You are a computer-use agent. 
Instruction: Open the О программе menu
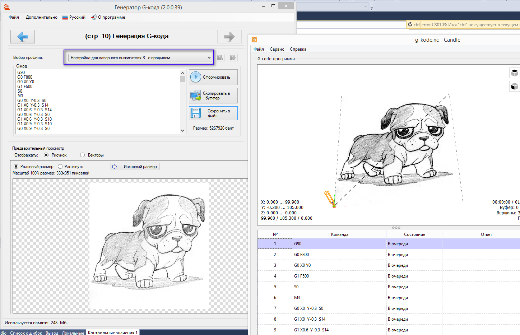pos(108,17)
